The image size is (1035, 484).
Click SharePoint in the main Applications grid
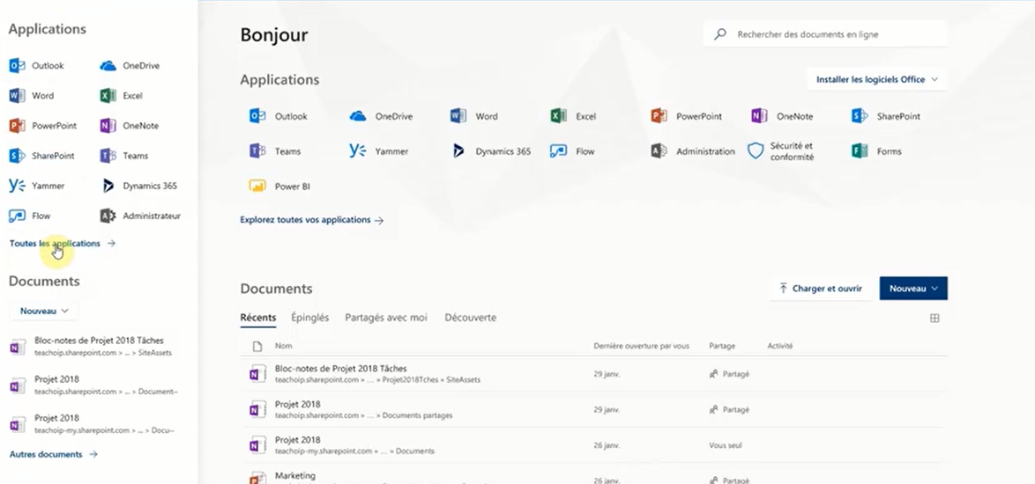(x=886, y=116)
